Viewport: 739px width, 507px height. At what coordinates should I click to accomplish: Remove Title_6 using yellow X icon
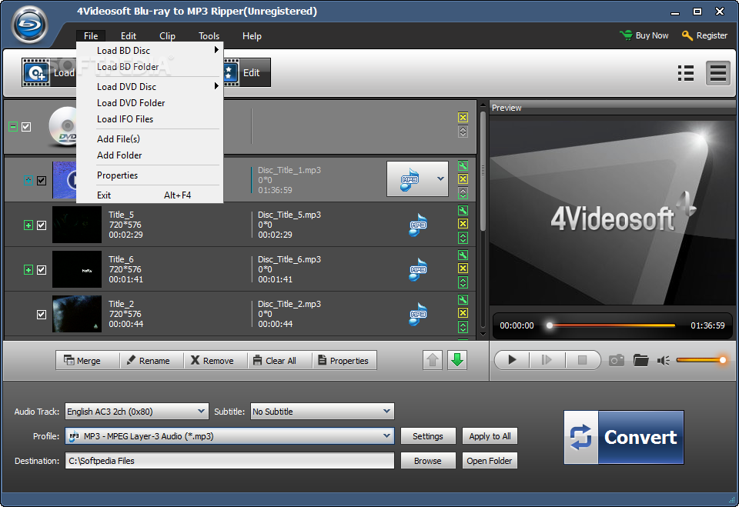coord(463,269)
